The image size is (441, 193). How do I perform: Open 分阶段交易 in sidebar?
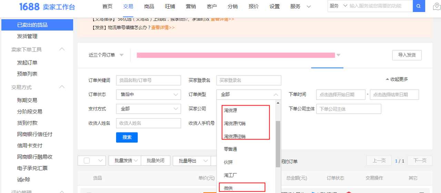coord(30,112)
